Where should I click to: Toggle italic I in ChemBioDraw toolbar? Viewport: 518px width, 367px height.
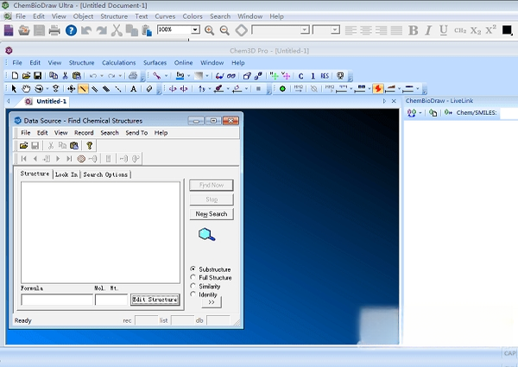(428, 30)
